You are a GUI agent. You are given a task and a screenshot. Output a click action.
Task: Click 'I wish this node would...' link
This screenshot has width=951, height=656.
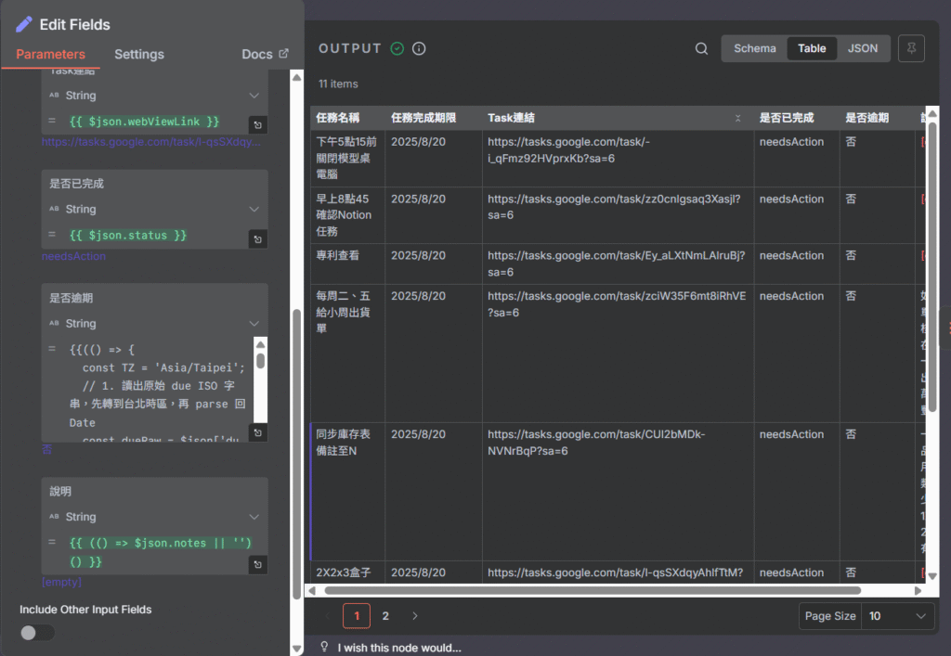pos(399,648)
